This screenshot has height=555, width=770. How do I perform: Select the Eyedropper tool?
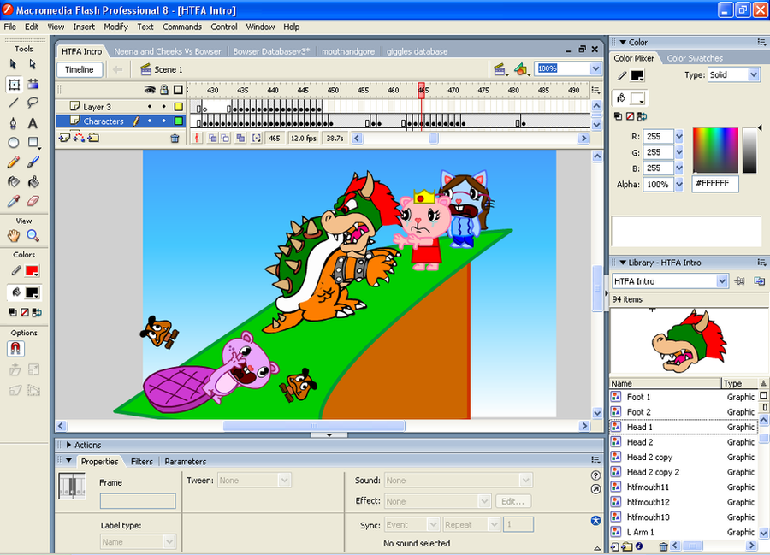click(13, 201)
